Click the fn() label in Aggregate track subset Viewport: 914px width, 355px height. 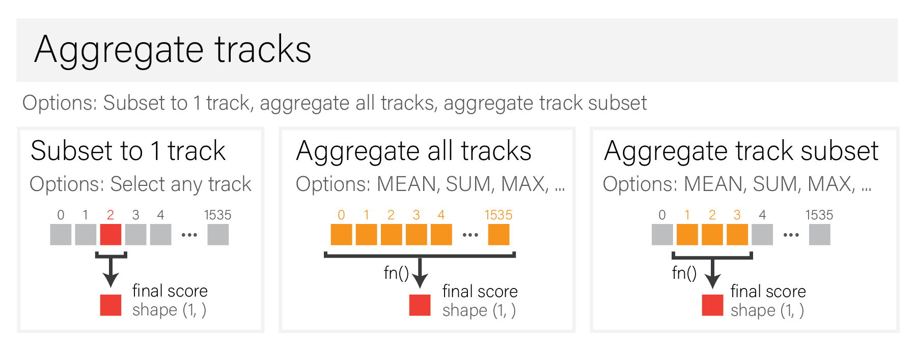(684, 273)
